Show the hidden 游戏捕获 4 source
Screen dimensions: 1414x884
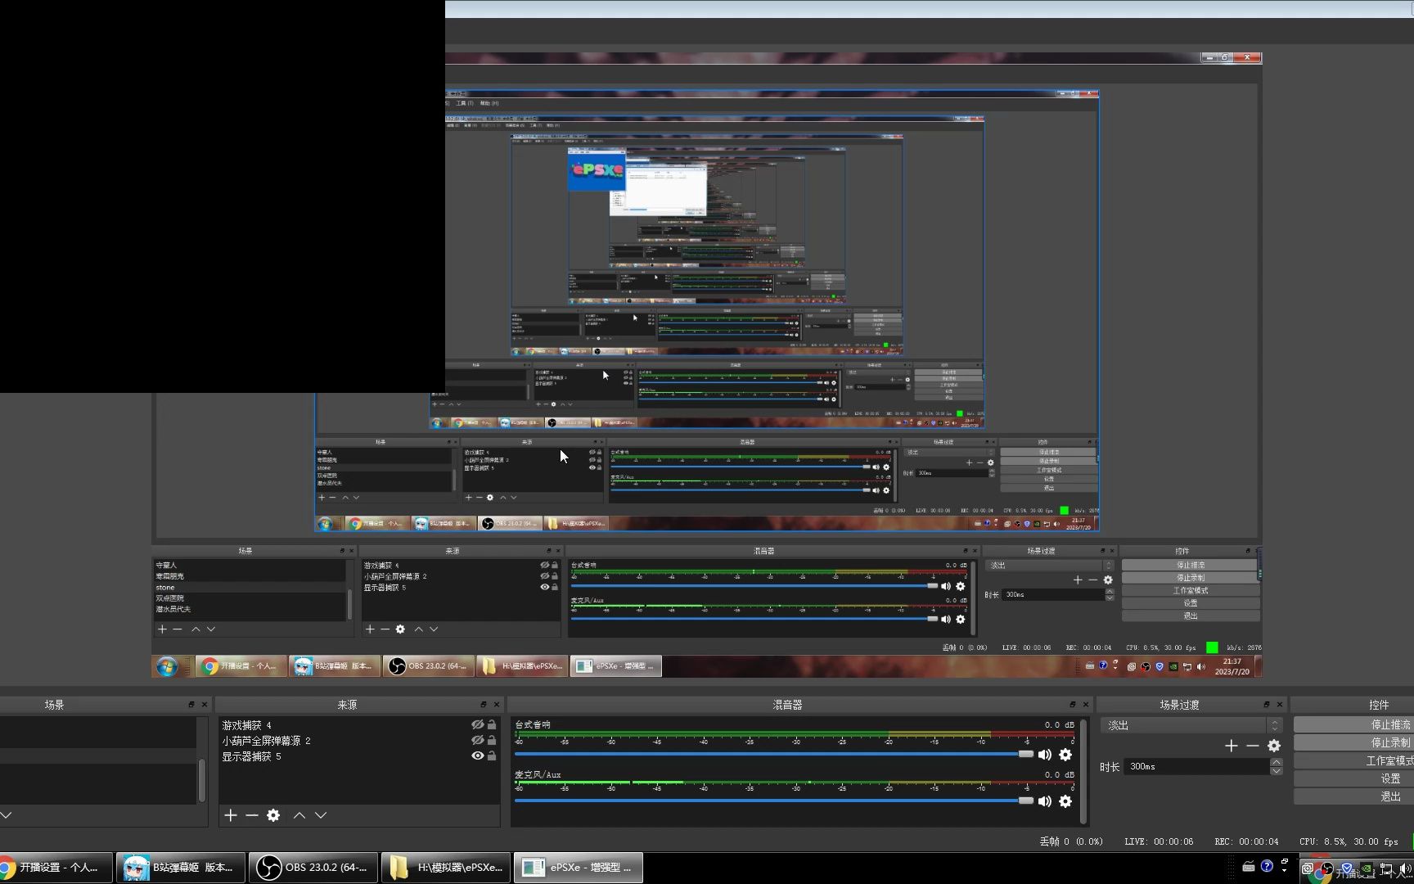click(478, 725)
